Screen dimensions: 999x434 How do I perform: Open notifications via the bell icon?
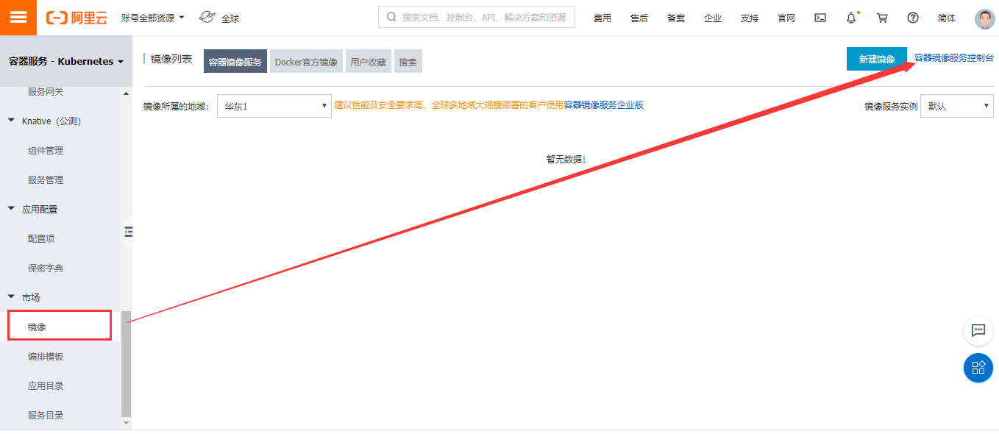point(850,17)
